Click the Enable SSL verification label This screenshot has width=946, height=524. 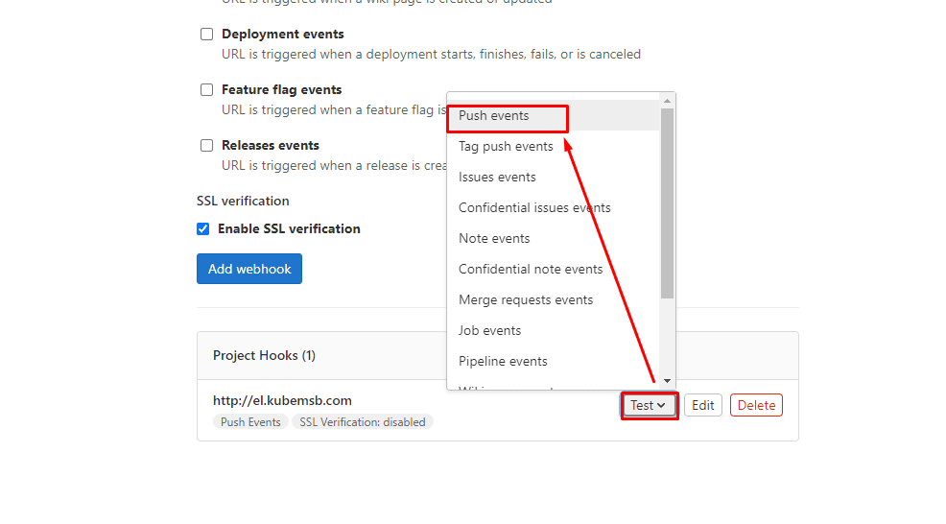point(289,228)
